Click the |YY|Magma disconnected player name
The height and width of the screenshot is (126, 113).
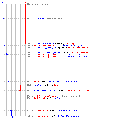[40, 18]
